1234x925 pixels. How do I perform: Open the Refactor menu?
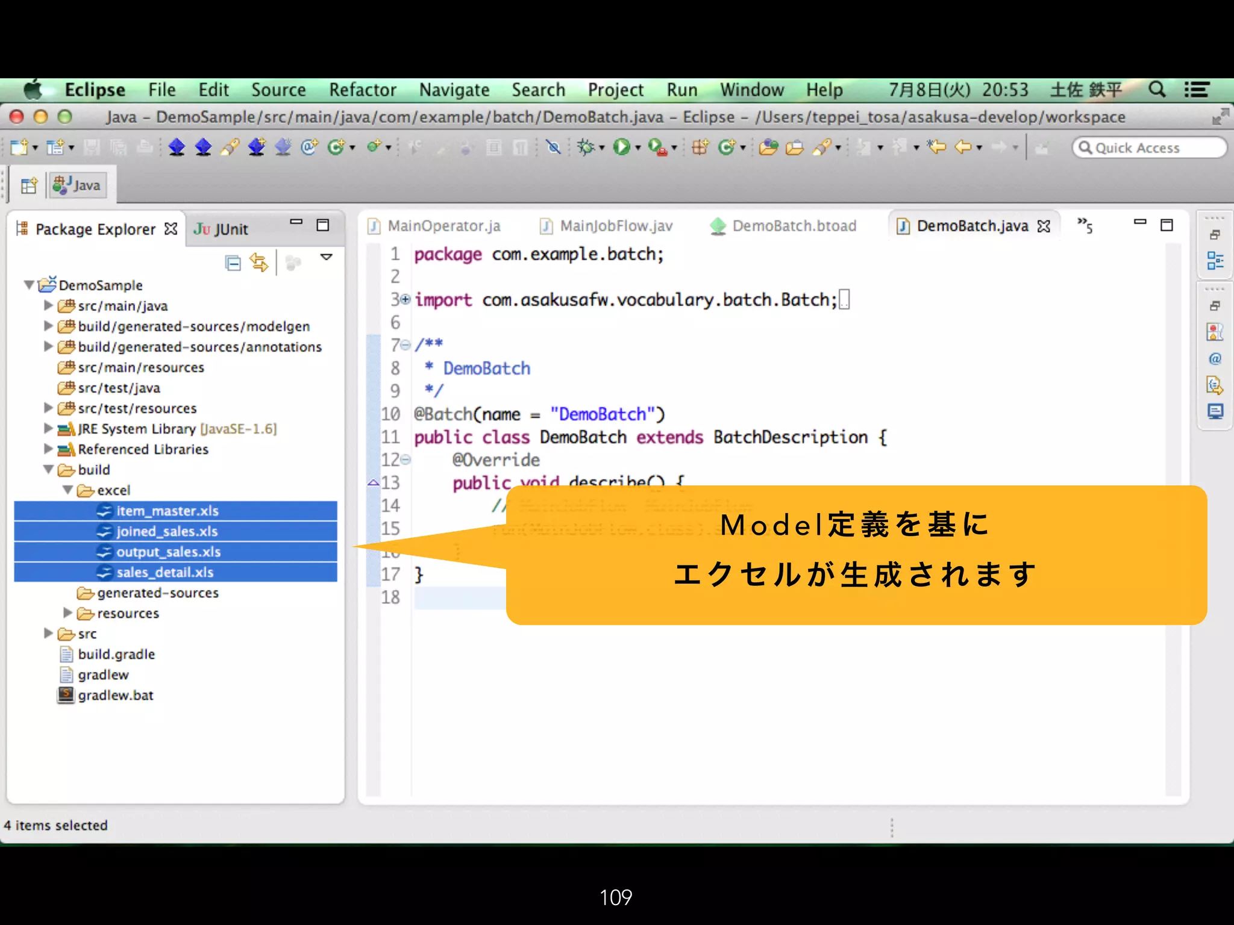coord(362,90)
